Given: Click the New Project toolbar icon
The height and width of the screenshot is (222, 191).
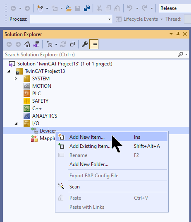Looking at the screenshot, I should (x=40, y=8).
